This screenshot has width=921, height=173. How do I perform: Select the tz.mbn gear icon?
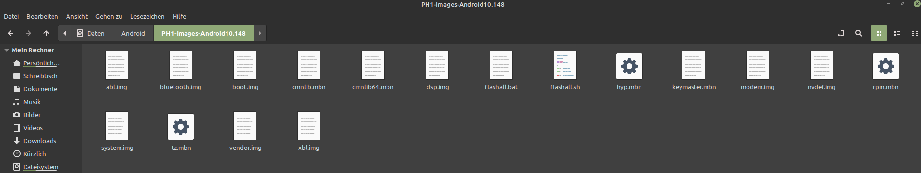pyautogui.click(x=181, y=127)
